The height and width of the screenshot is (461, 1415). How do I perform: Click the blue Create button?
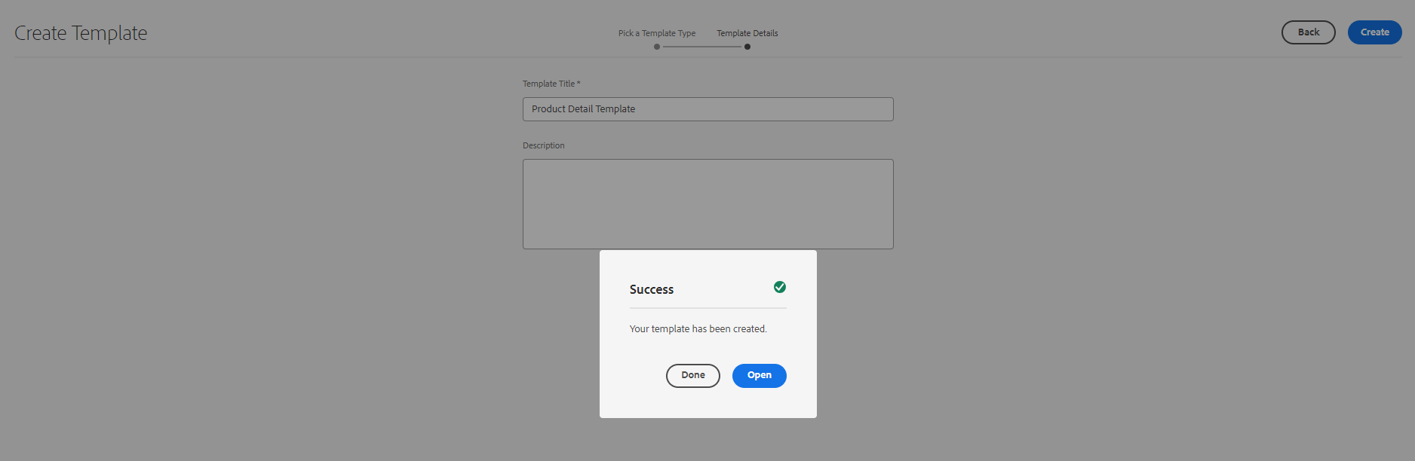[1374, 32]
